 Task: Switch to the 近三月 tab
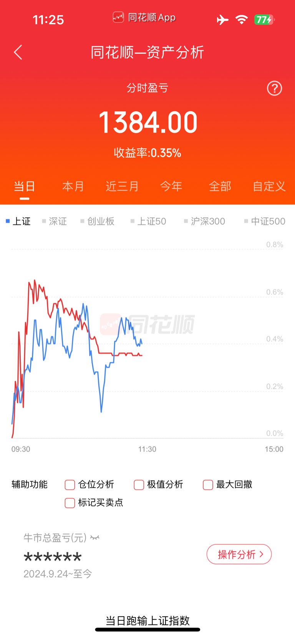pos(122,186)
